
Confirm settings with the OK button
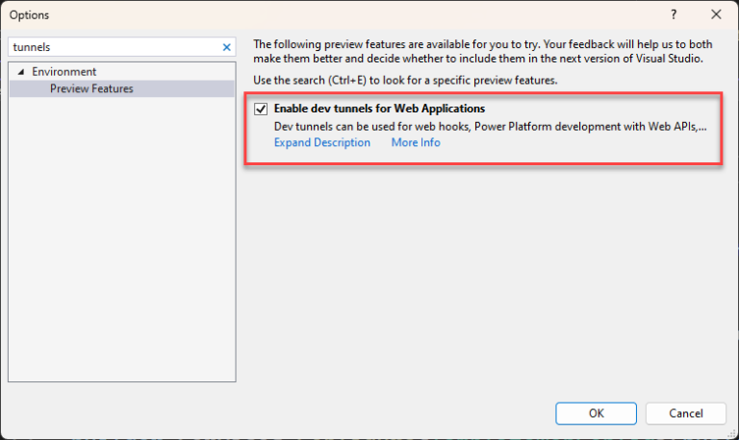pyautogui.click(x=596, y=413)
